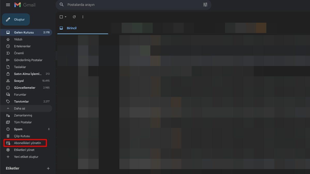Switch to the Birincil tab

click(72, 28)
